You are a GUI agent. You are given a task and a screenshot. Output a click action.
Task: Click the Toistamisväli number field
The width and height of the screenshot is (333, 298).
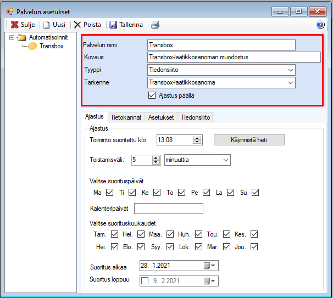click(142, 160)
